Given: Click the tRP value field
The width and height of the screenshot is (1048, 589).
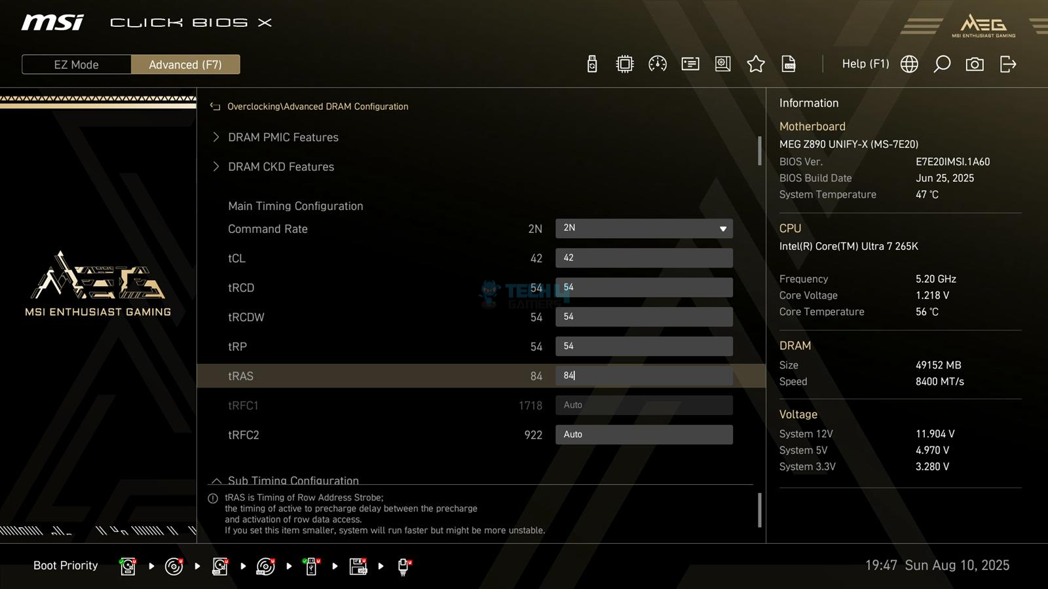Looking at the screenshot, I should click(644, 346).
